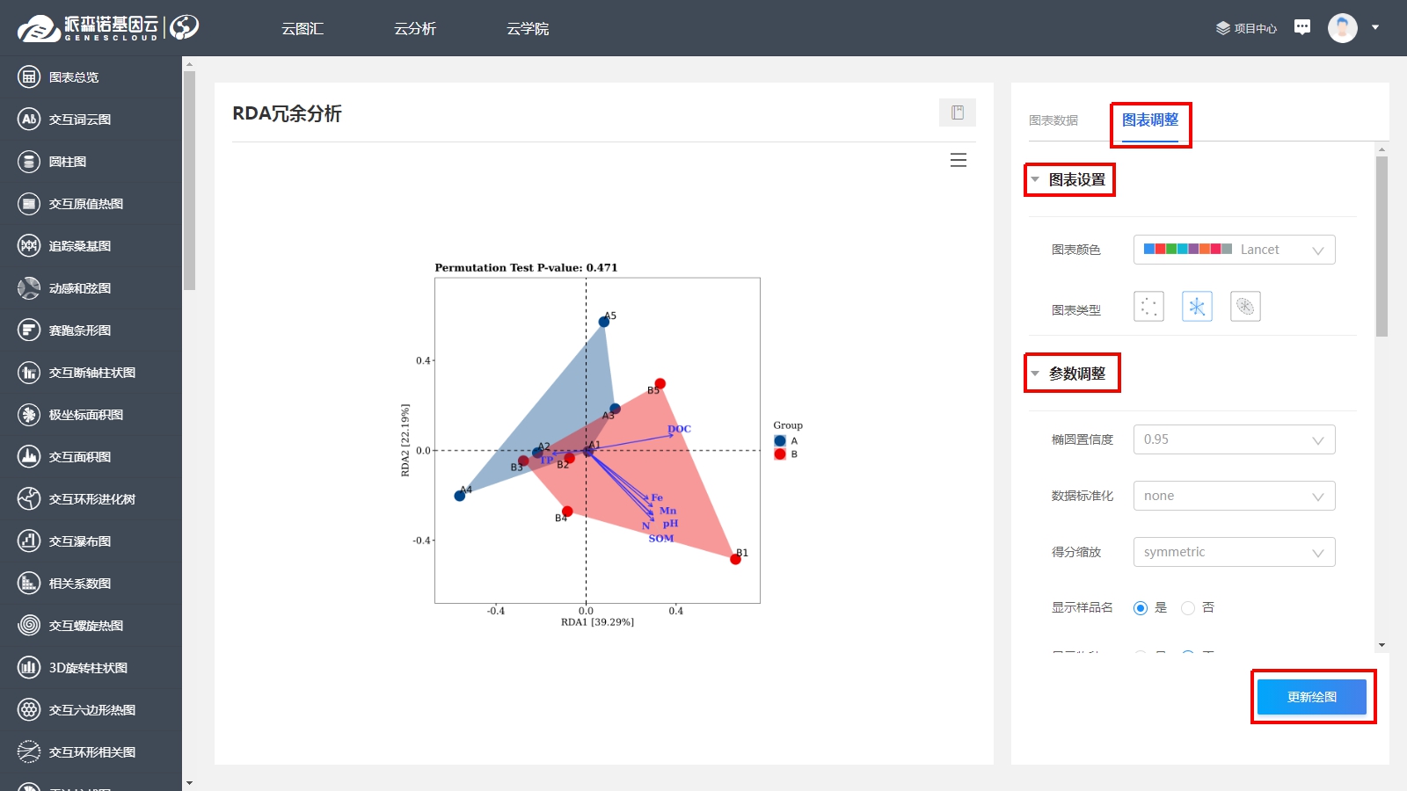Open the 椭圆置信度 dropdown
Viewport: 1407px width, 791px height.
coord(1234,439)
